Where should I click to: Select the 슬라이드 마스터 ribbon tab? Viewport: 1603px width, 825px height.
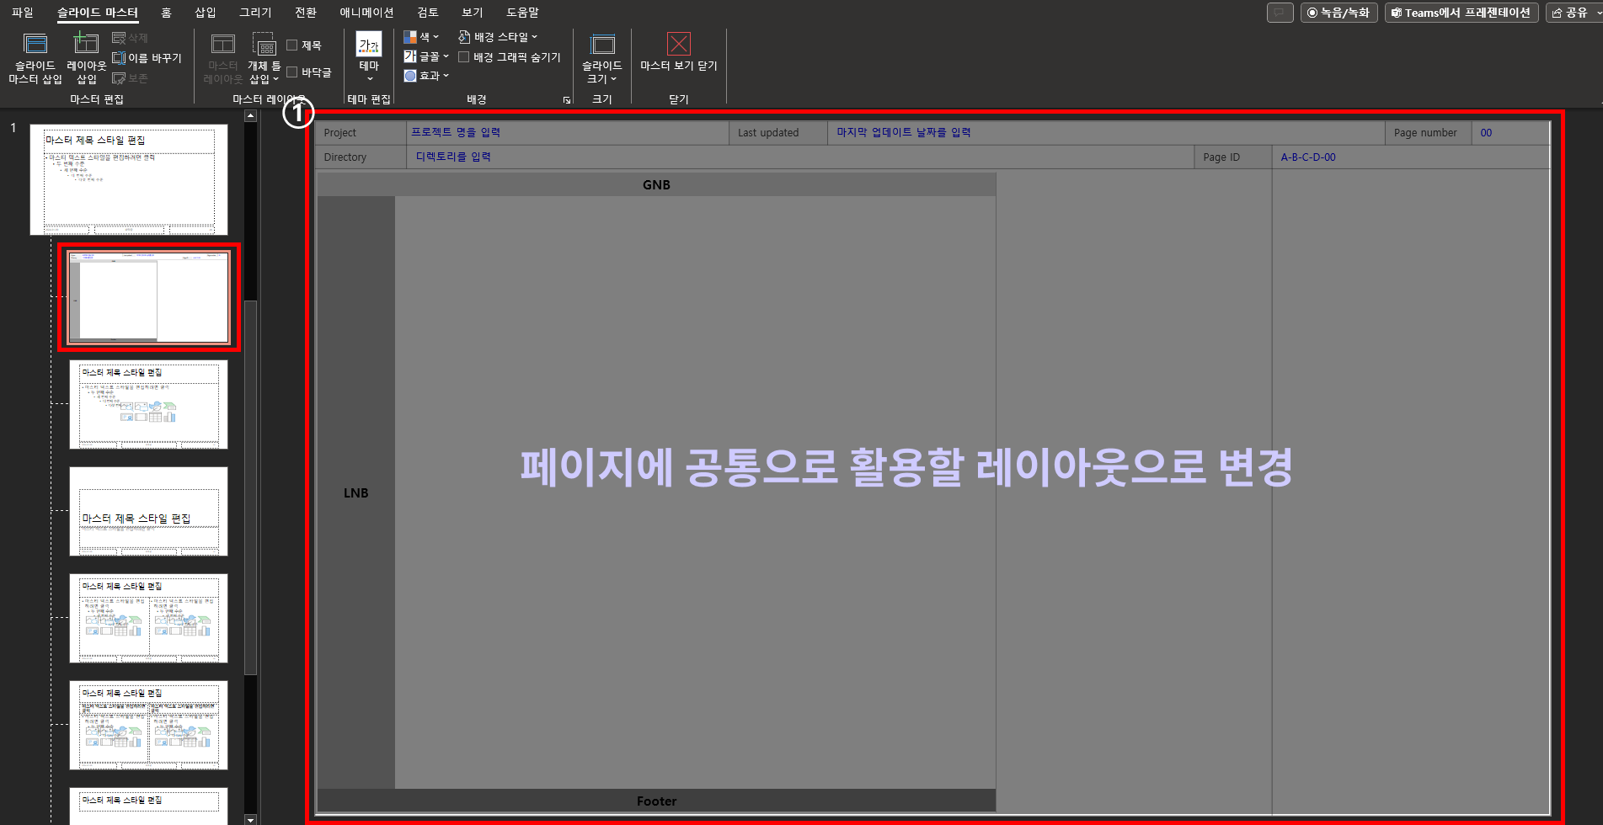coord(98,13)
